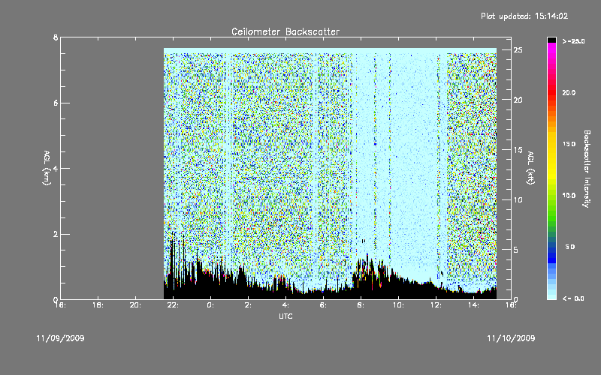Click the ">-25.0" colorbar maximum label

coord(573,41)
